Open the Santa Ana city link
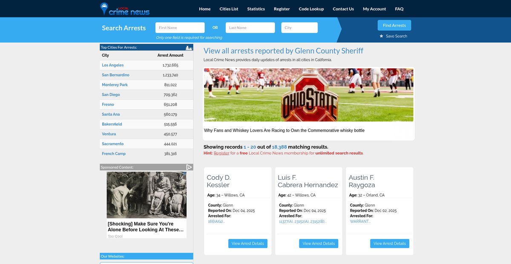The height and width of the screenshot is (264, 511). (x=110, y=114)
